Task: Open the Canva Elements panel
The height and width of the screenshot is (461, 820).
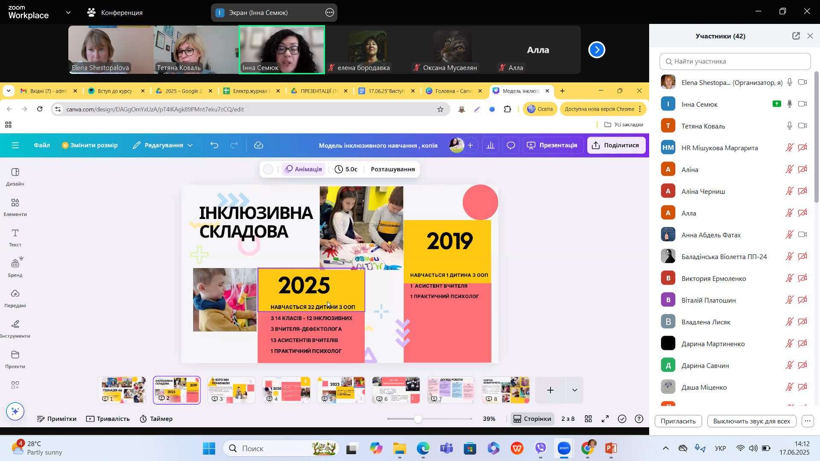Action: tap(15, 207)
